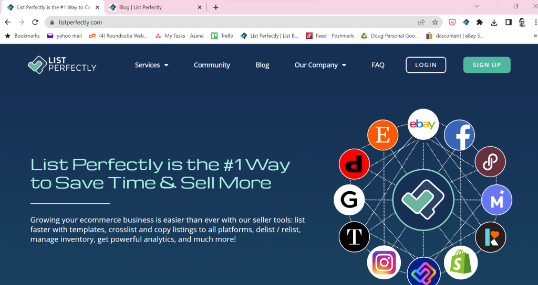Go back with the browser back arrow
Screen dimensions: 538x285
click(7, 22)
